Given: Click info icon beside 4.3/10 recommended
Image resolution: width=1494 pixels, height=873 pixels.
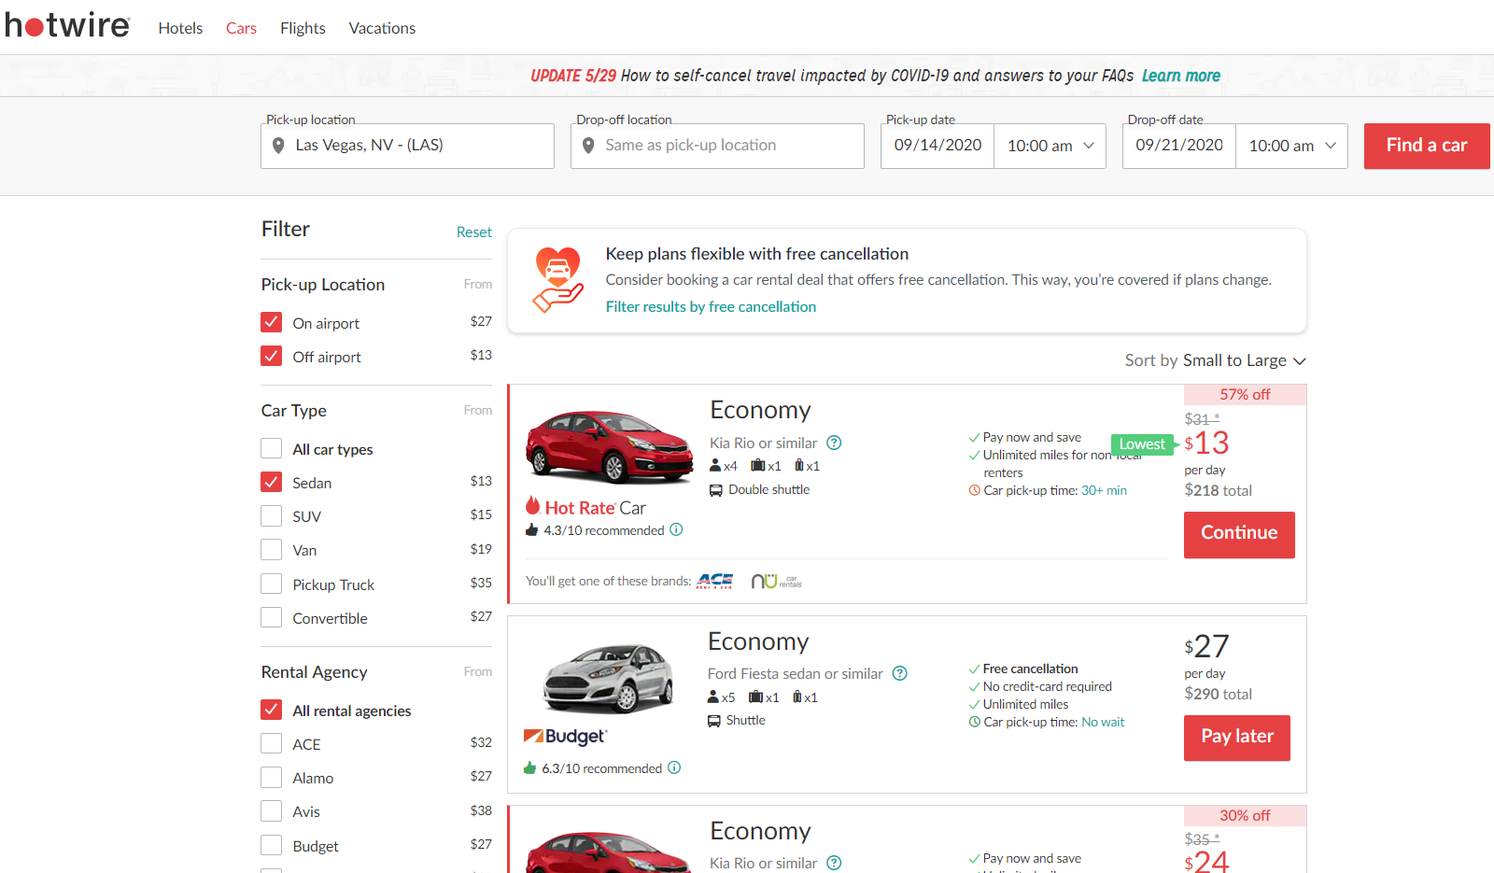Looking at the screenshot, I should (x=677, y=529).
